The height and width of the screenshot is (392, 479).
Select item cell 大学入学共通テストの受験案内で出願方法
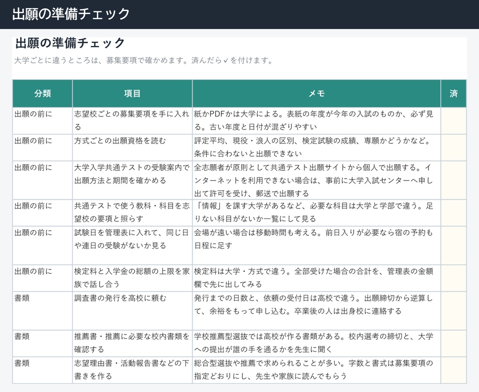132,180
